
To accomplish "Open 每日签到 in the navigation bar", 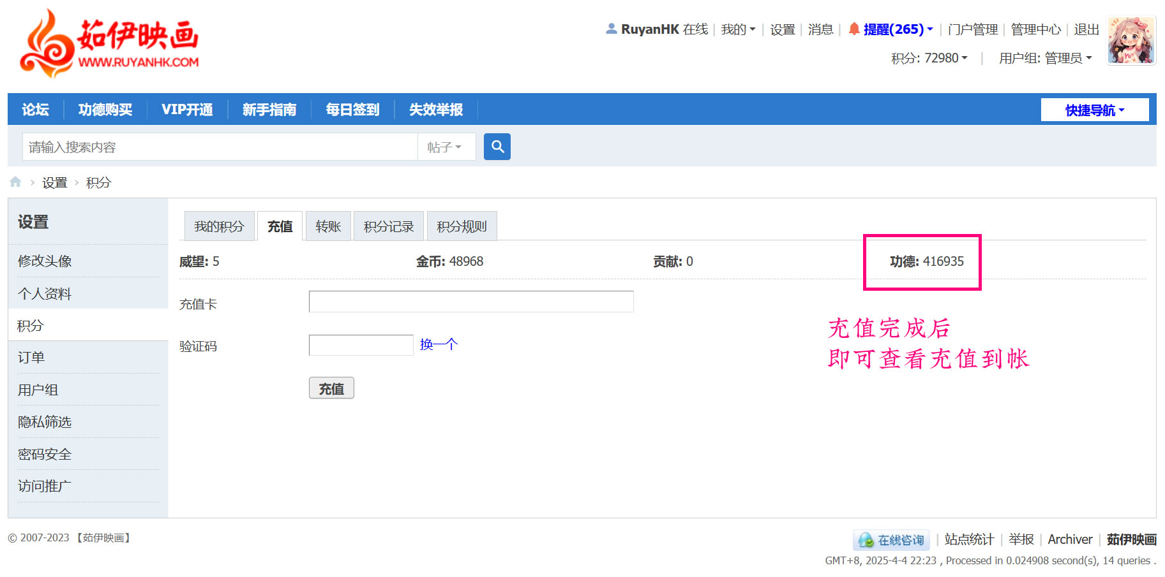I will click(x=352, y=110).
